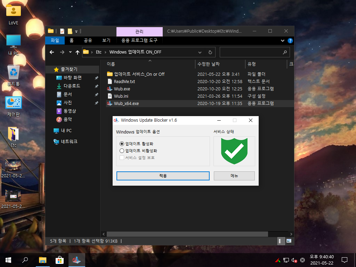356x267 pixels.
Task: Select the lower 2021-05-2... desktop image thumbnail
Action: coord(13,199)
